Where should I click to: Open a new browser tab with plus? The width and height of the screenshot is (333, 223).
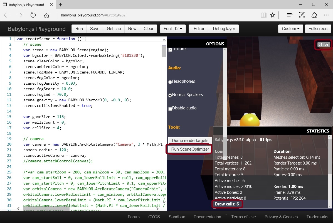(x=61, y=5)
